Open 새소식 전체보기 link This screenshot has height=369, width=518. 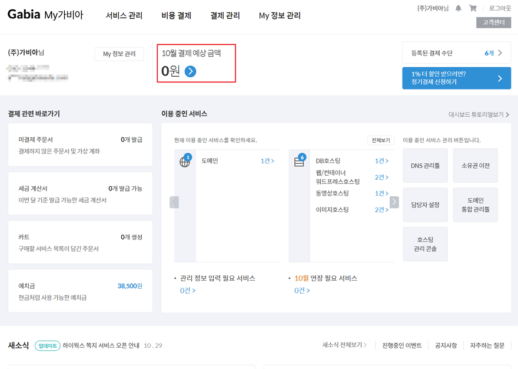pos(344,345)
